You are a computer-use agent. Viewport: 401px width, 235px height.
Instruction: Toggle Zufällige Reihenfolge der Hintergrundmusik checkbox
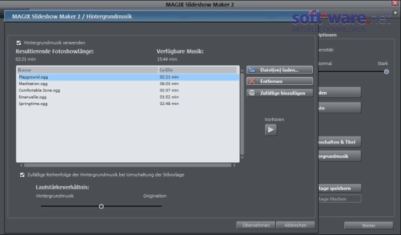(22, 175)
